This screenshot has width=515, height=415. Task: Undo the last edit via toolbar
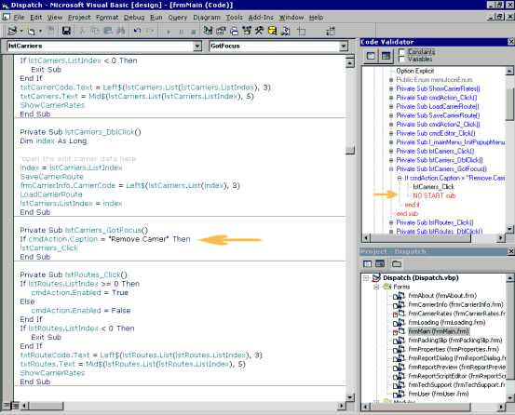(x=137, y=31)
